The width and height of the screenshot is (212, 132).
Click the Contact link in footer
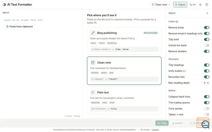click(x=155, y=130)
